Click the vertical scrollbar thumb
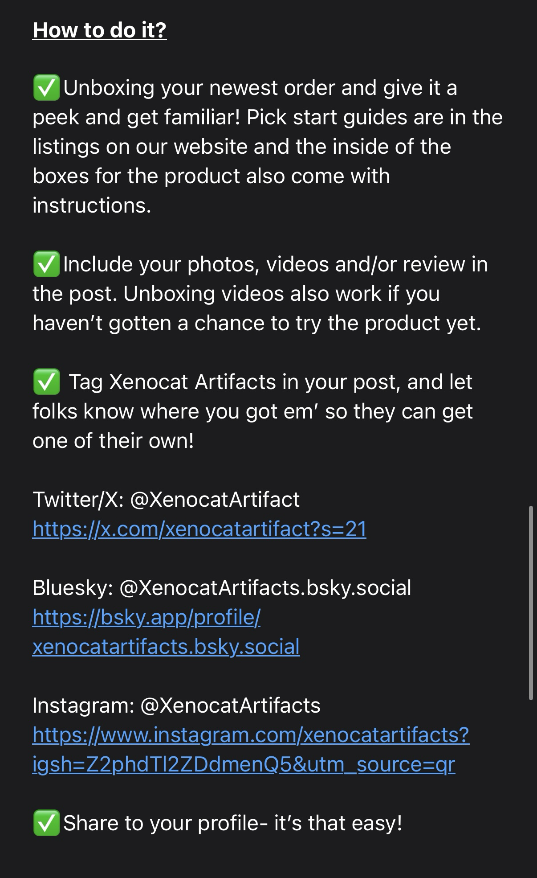 click(x=530, y=603)
